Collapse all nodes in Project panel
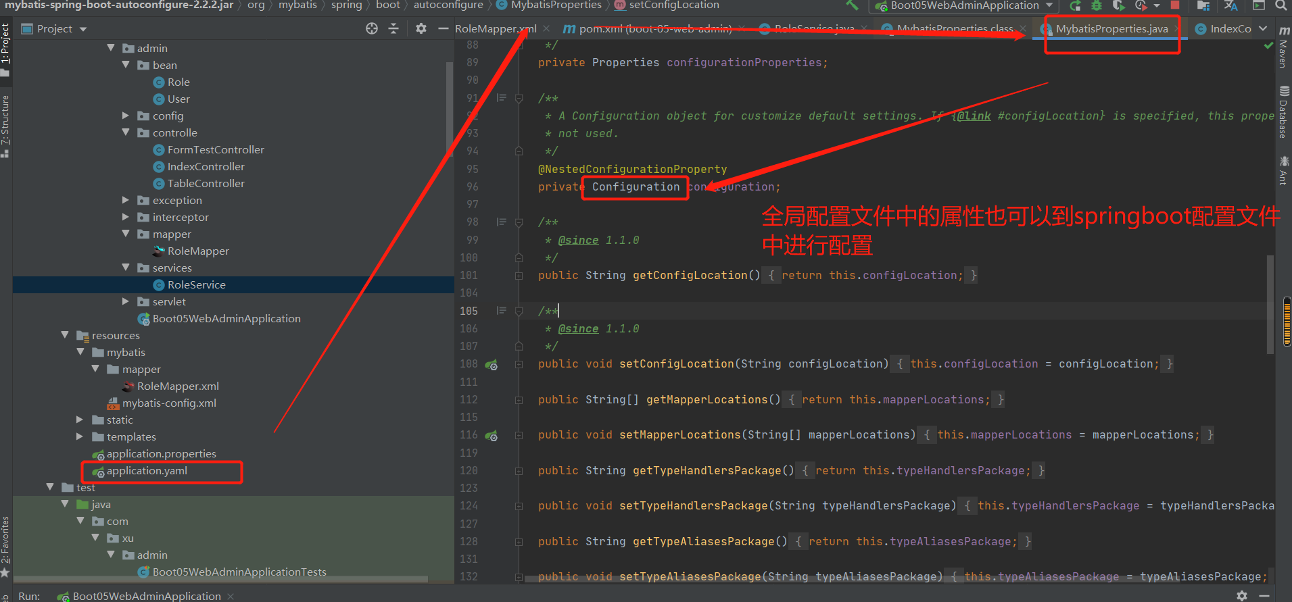Viewport: 1292px width, 602px height. pyautogui.click(x=393, y=28)
